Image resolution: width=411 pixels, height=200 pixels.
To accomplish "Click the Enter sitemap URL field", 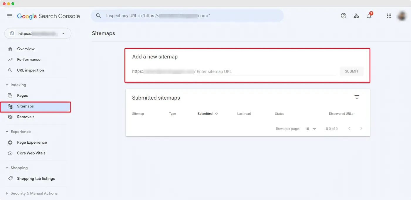I will [266, 71].
